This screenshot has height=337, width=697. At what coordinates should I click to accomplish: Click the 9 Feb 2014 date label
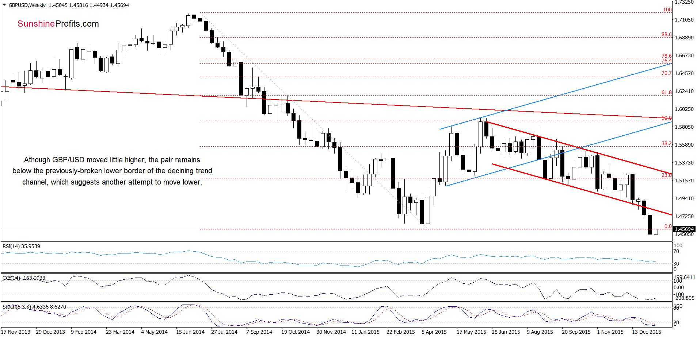pyautogui.click(x=84, y=332)
